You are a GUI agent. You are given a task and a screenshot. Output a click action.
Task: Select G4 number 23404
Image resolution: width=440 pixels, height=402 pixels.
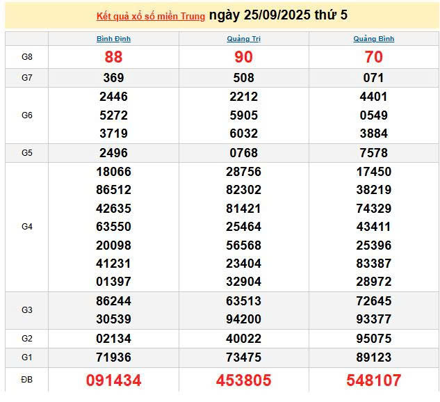tap(243, 264)
